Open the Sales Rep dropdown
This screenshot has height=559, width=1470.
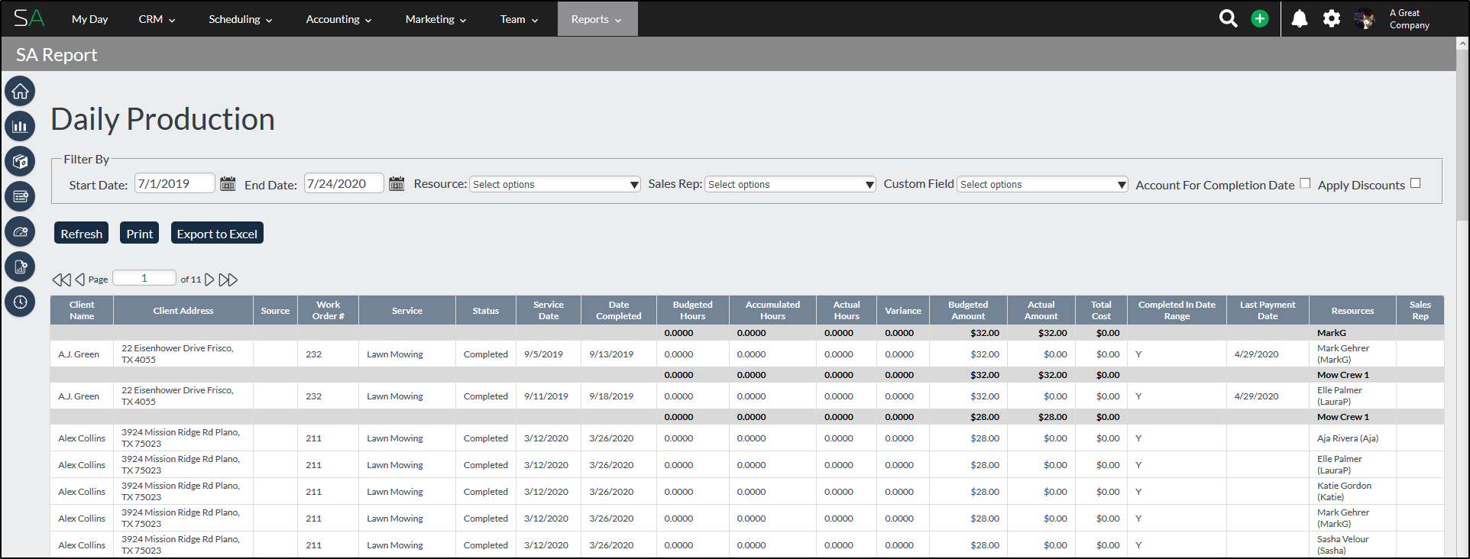coord(790,185)
